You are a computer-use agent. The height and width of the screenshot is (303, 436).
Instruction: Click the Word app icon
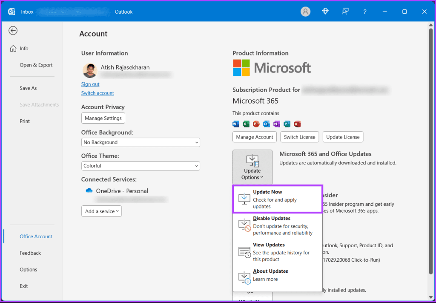point(235,124)
